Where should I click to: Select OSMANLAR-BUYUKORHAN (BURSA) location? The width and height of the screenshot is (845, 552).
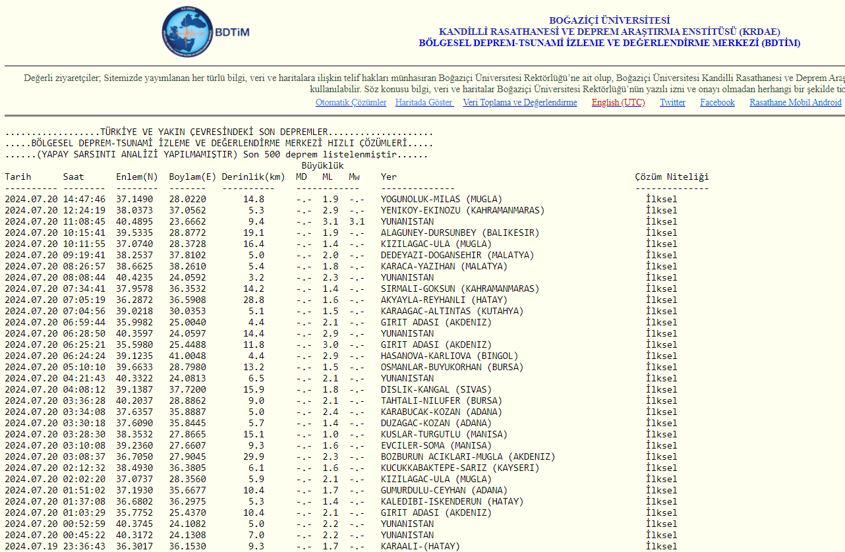[x=452, y=367]
